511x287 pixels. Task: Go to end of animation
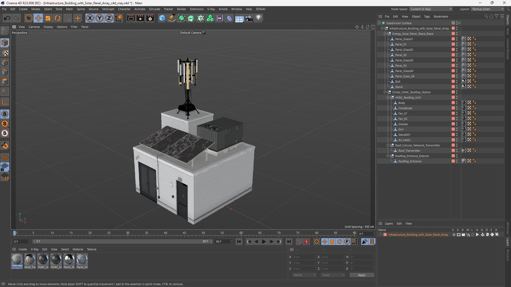[289, 242]
